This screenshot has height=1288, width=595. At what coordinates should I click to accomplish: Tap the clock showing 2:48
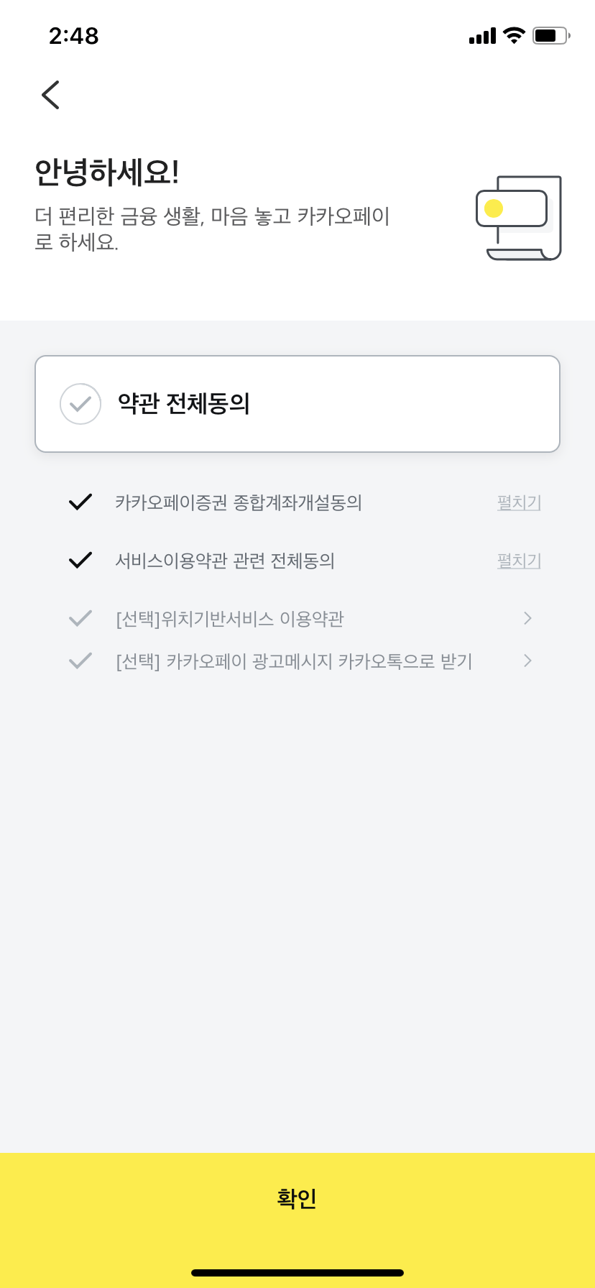coord(73,35)
